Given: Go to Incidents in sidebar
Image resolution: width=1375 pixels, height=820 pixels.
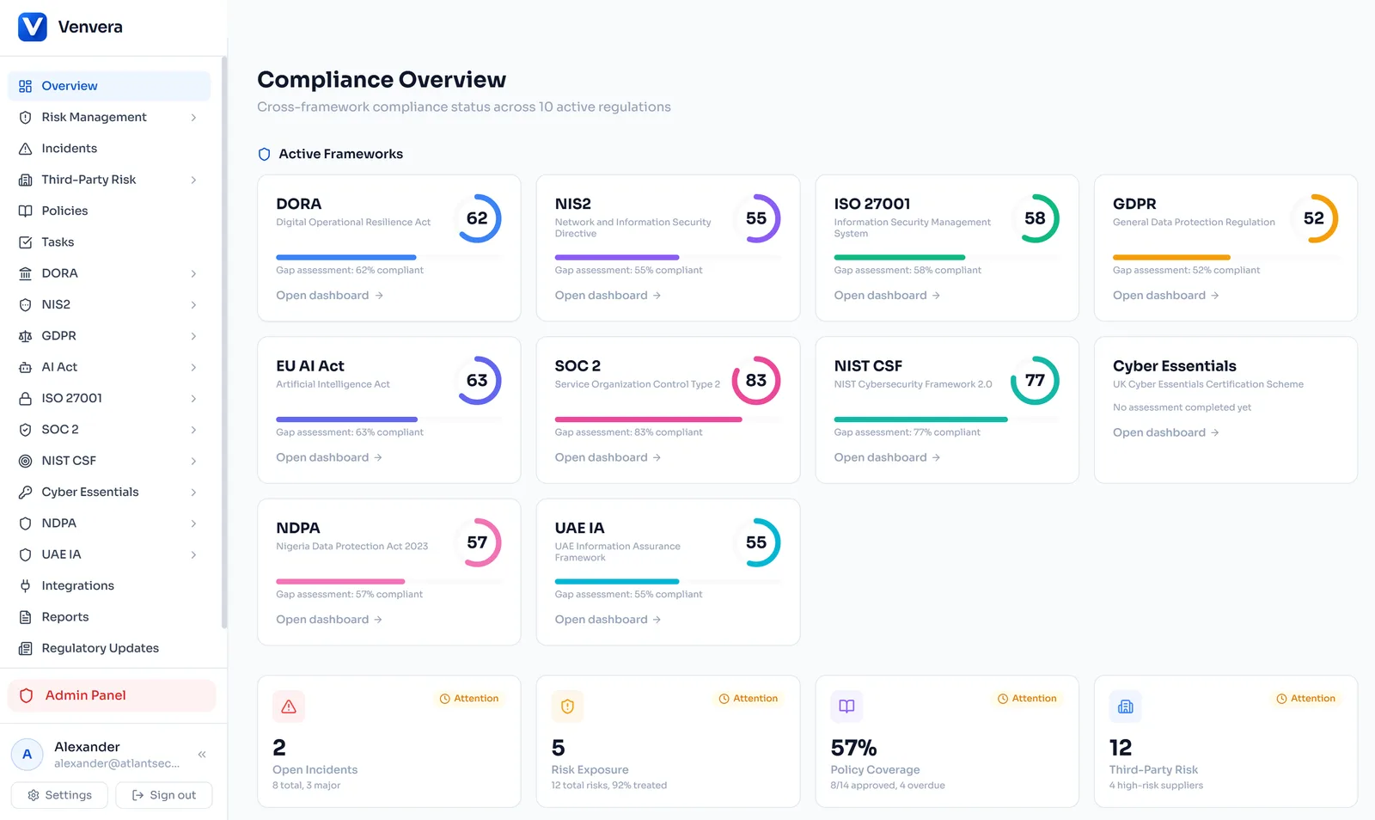Looking at the screenshot, I should click(109, 149).
